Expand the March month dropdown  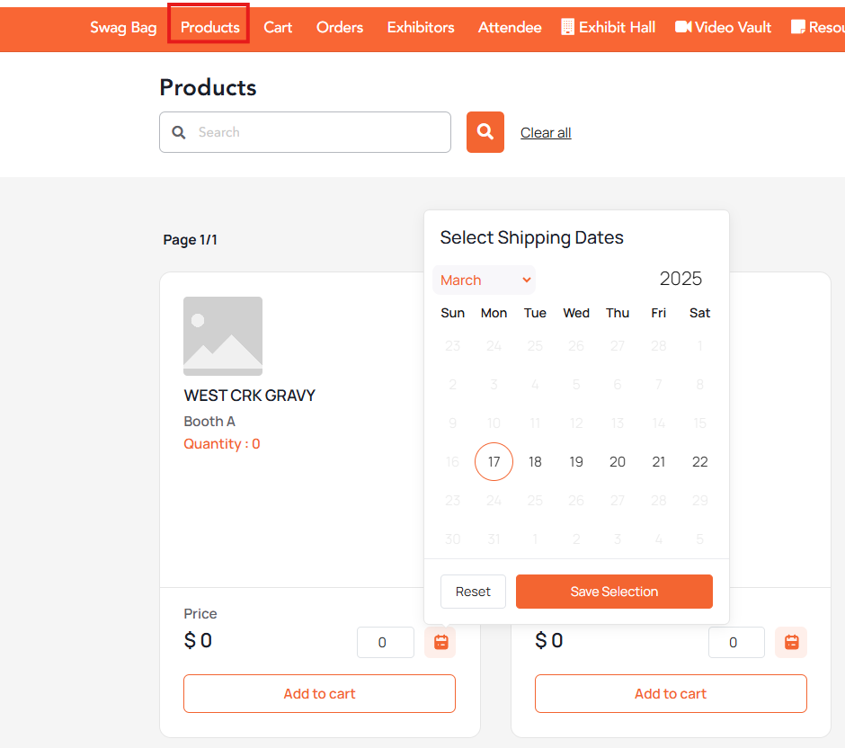[484, 280]
